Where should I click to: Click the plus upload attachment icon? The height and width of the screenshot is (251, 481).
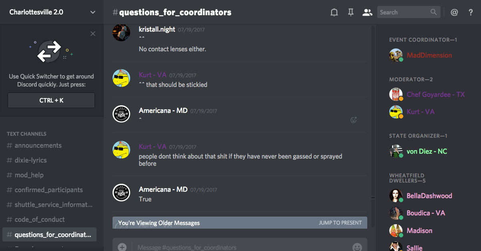[x=122, y=247]
